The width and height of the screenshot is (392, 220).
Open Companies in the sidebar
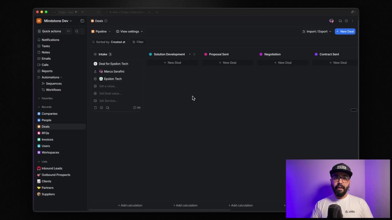pyautogui.click(x=49, y=114)
